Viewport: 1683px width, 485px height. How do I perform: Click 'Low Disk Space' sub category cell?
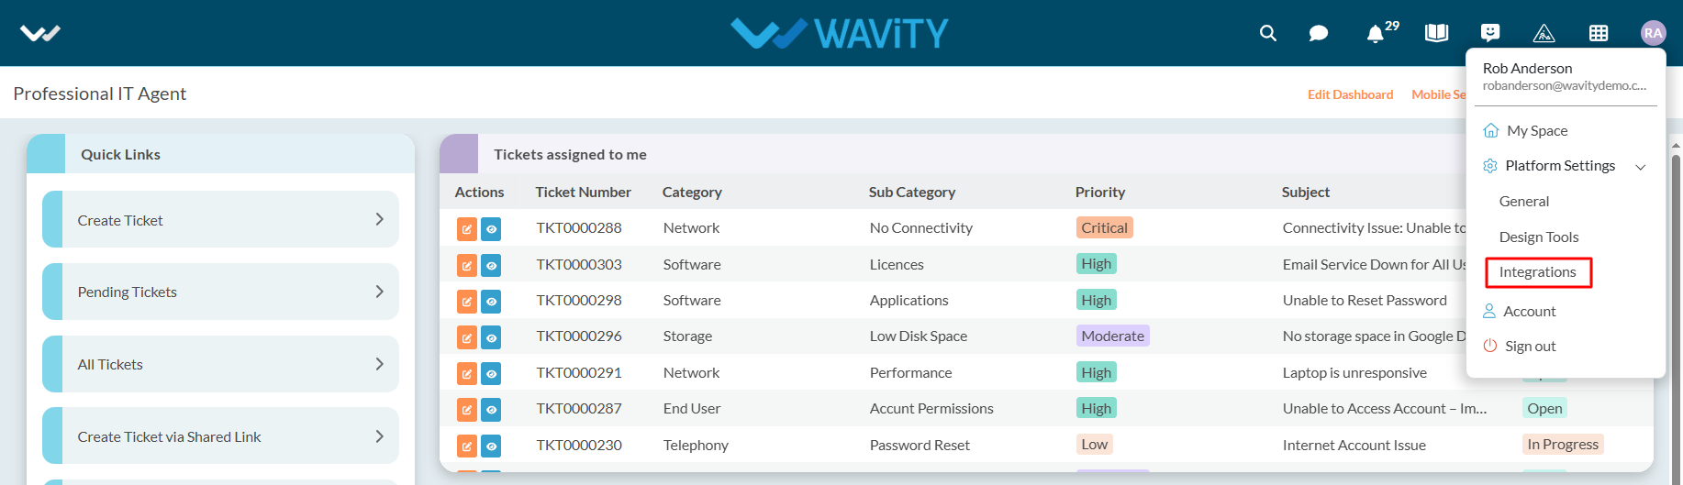point(919,336)
